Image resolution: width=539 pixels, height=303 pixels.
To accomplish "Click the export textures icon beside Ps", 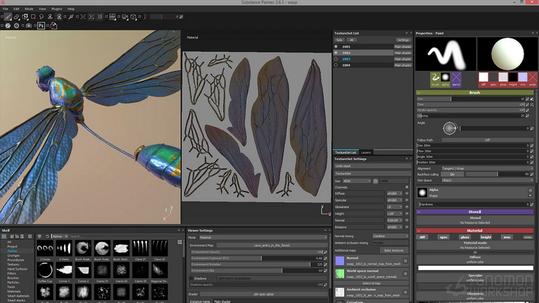I will pyautogui.click(x=53, y=26).
